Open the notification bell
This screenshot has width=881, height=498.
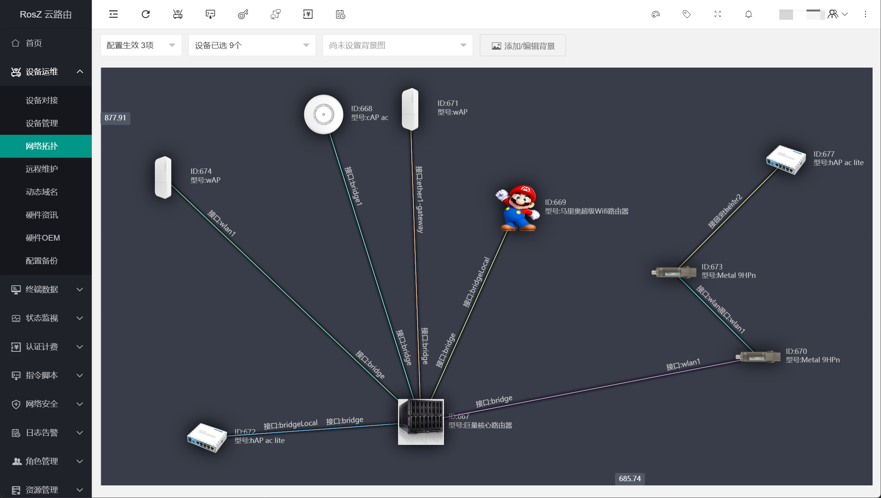point(749,15)
